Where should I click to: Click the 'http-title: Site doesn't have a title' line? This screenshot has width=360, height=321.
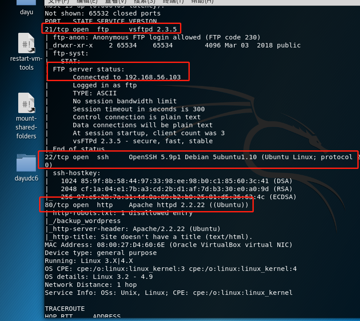coord(153,237)
